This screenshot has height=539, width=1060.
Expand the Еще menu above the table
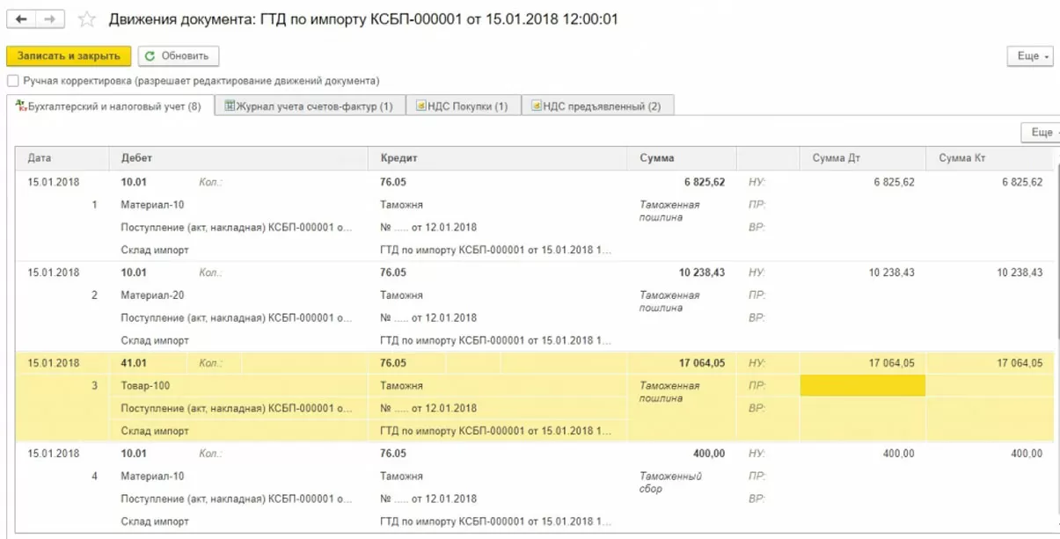1042,133
